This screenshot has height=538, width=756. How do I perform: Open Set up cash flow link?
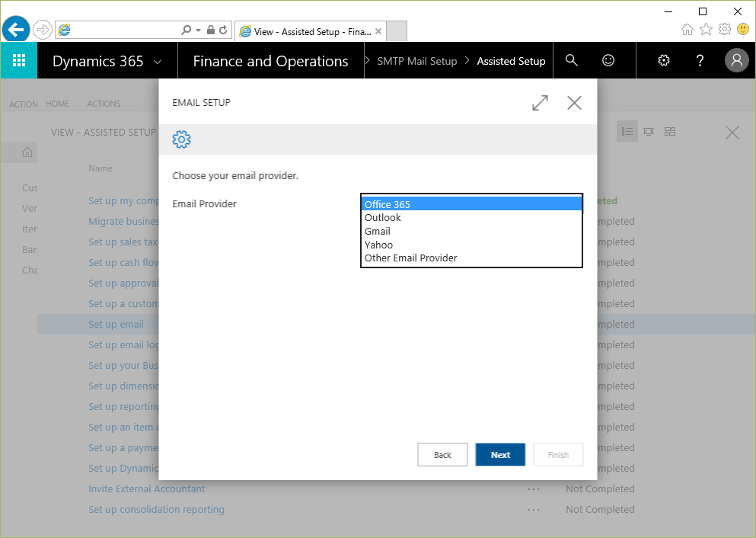click(123, 262)
